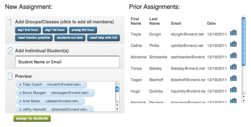The image size is (251, 127).
Task: Remove Bruce Maugeri using the x
Action: (20, 93)
